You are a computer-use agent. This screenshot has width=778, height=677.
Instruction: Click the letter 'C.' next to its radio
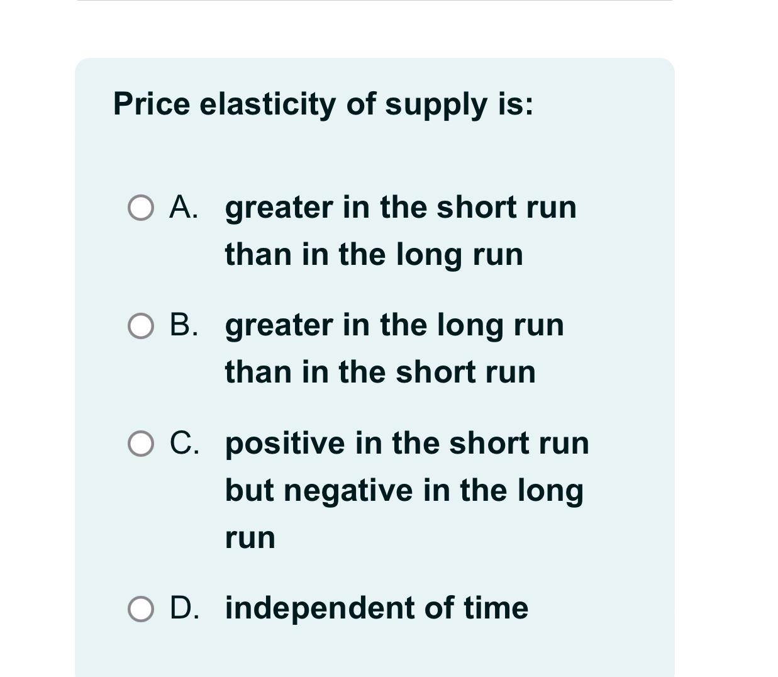[x=184, y=443]
